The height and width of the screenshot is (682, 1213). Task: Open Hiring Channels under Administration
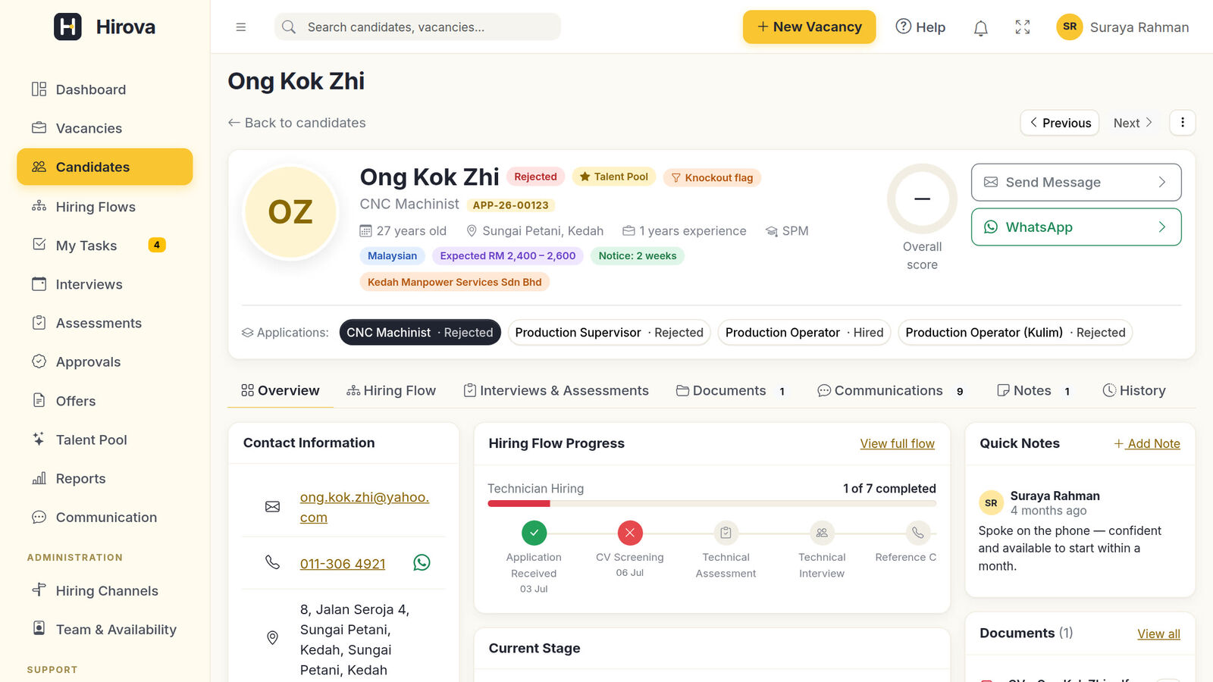(x=105, y=590)
